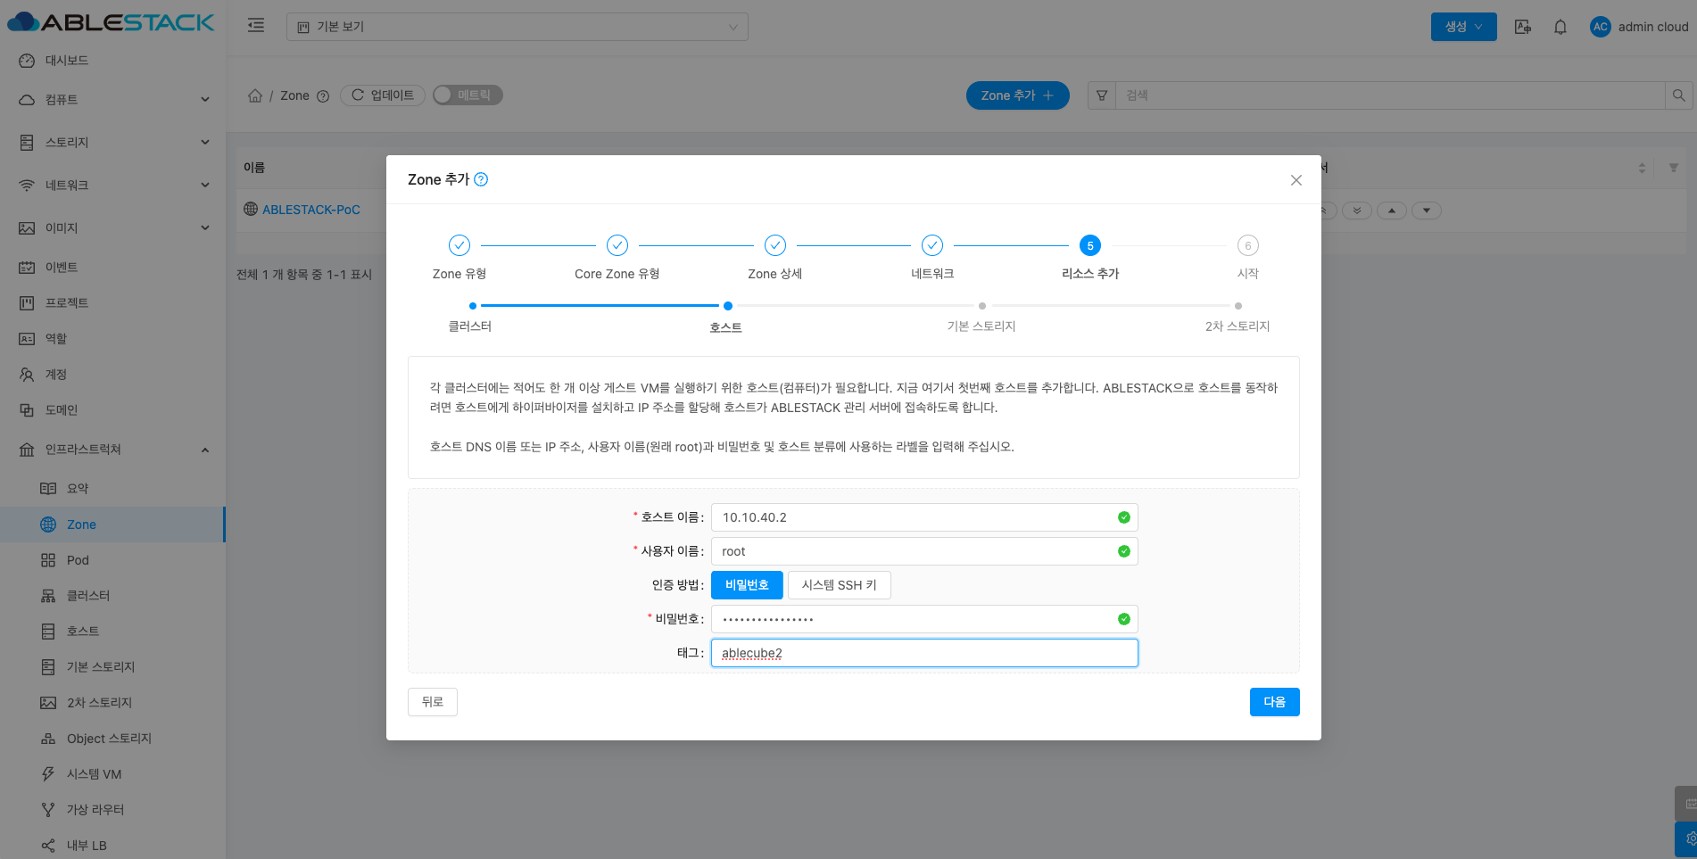Open 대시보드 from the sidebar
This screenshot has width=1697, height=859.
tap(112, 61)
